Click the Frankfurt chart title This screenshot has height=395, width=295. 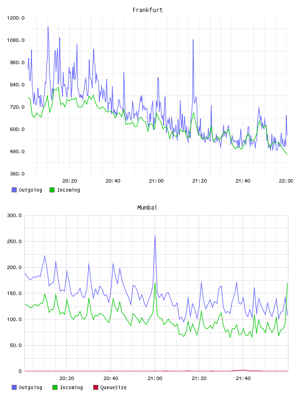[x=147, y=10]
